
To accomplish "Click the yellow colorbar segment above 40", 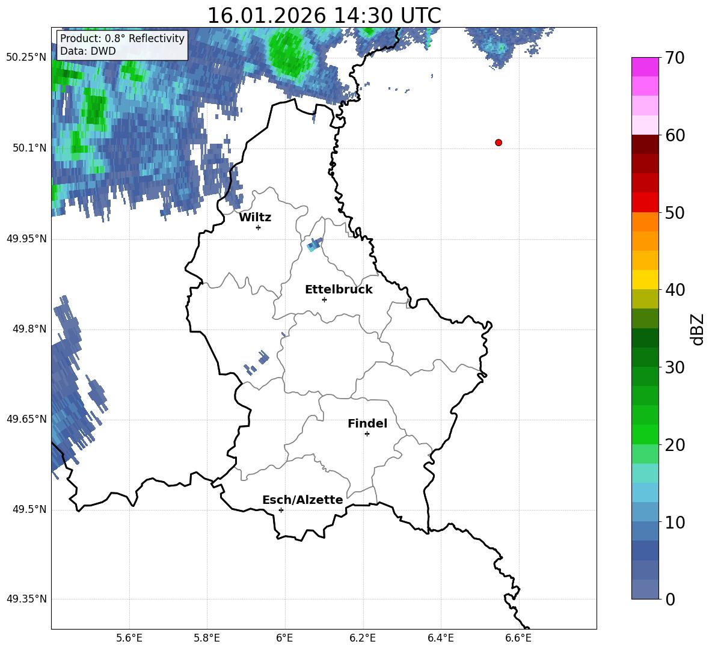I will click(x=645, y=280).
